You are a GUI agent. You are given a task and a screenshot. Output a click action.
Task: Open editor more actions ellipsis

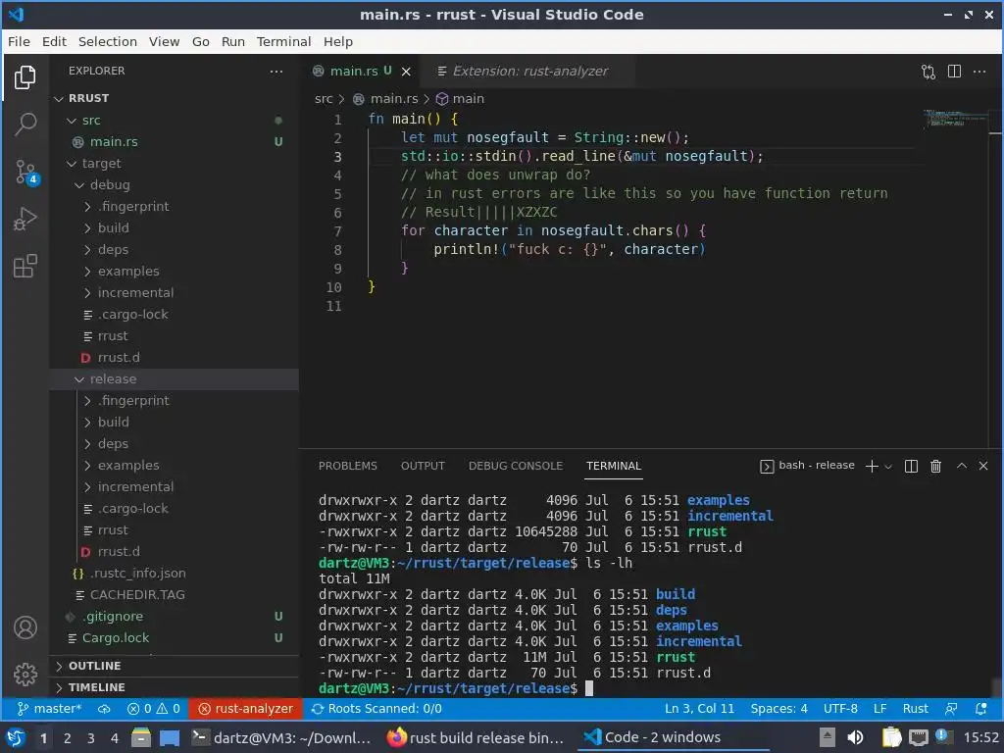[979, 72]
